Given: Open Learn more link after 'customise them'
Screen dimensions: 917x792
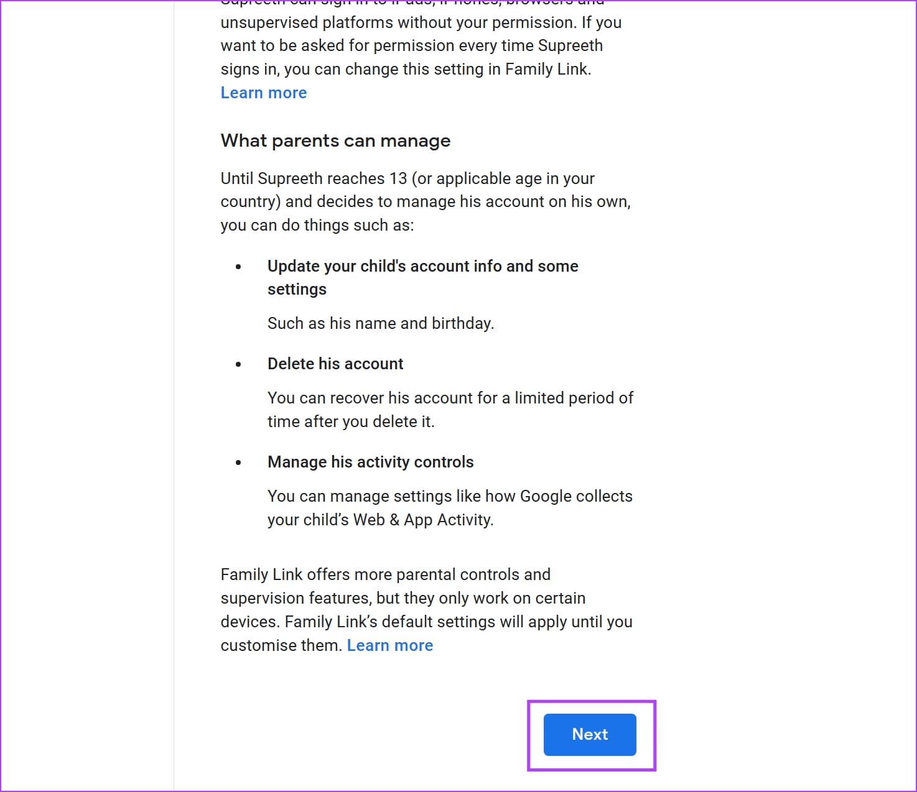Looking at the screenshot, I should pos(389,645).
